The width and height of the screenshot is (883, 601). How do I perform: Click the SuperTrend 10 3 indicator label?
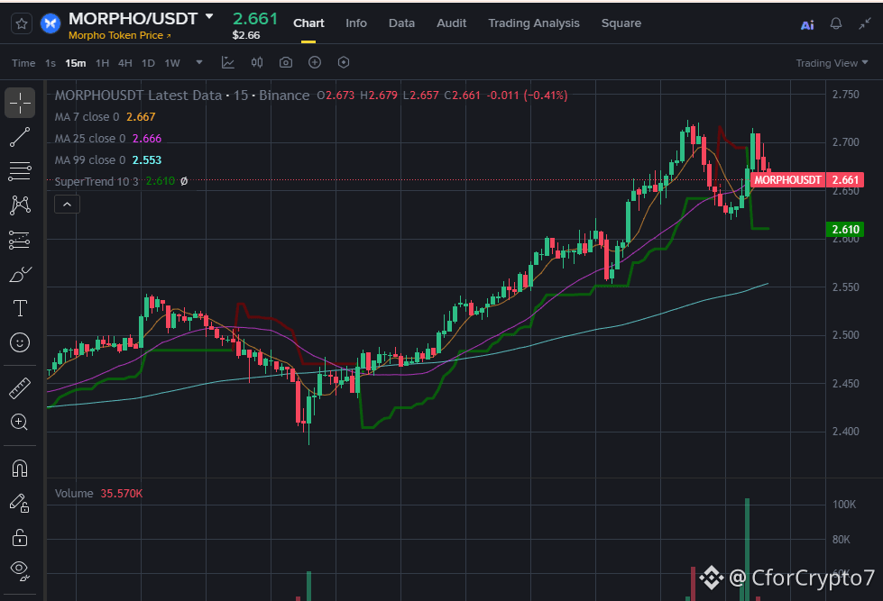97,182
